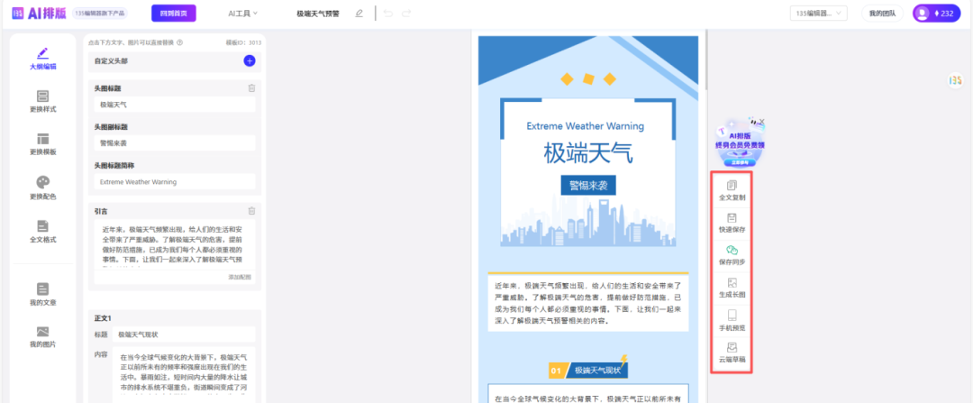This screenshot has height=403, width=973.
Task: Expand the AI工具 dropdown menu
Action: [x=242, y=13]
